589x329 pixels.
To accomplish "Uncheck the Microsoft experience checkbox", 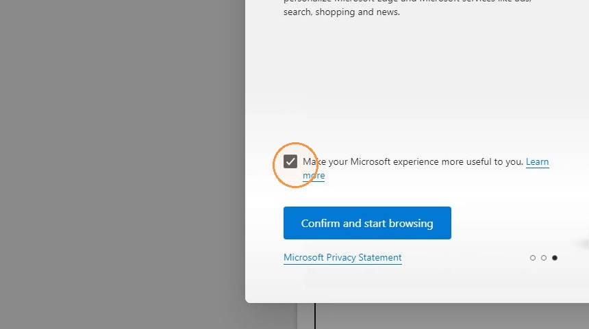I will pos(290,161).
